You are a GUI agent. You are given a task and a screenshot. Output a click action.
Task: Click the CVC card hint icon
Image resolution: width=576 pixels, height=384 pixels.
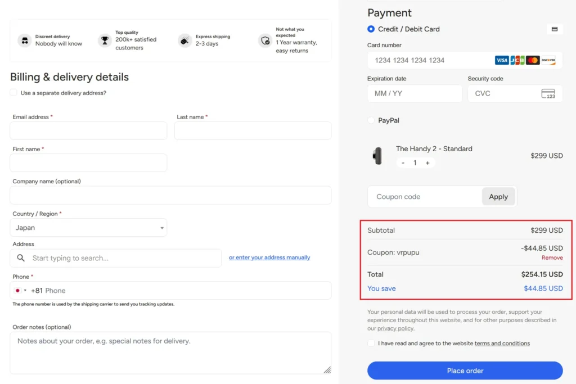pyautogui.click(x=548, y=94)
